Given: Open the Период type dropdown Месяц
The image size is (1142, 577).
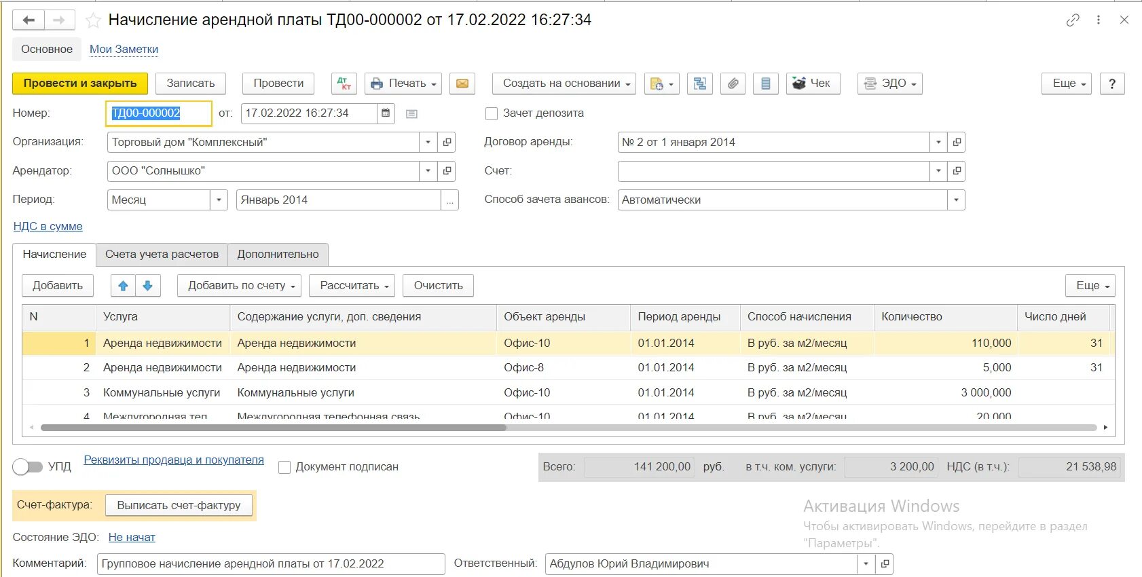Looking at the screenshot, I should [x=219, y=200].
